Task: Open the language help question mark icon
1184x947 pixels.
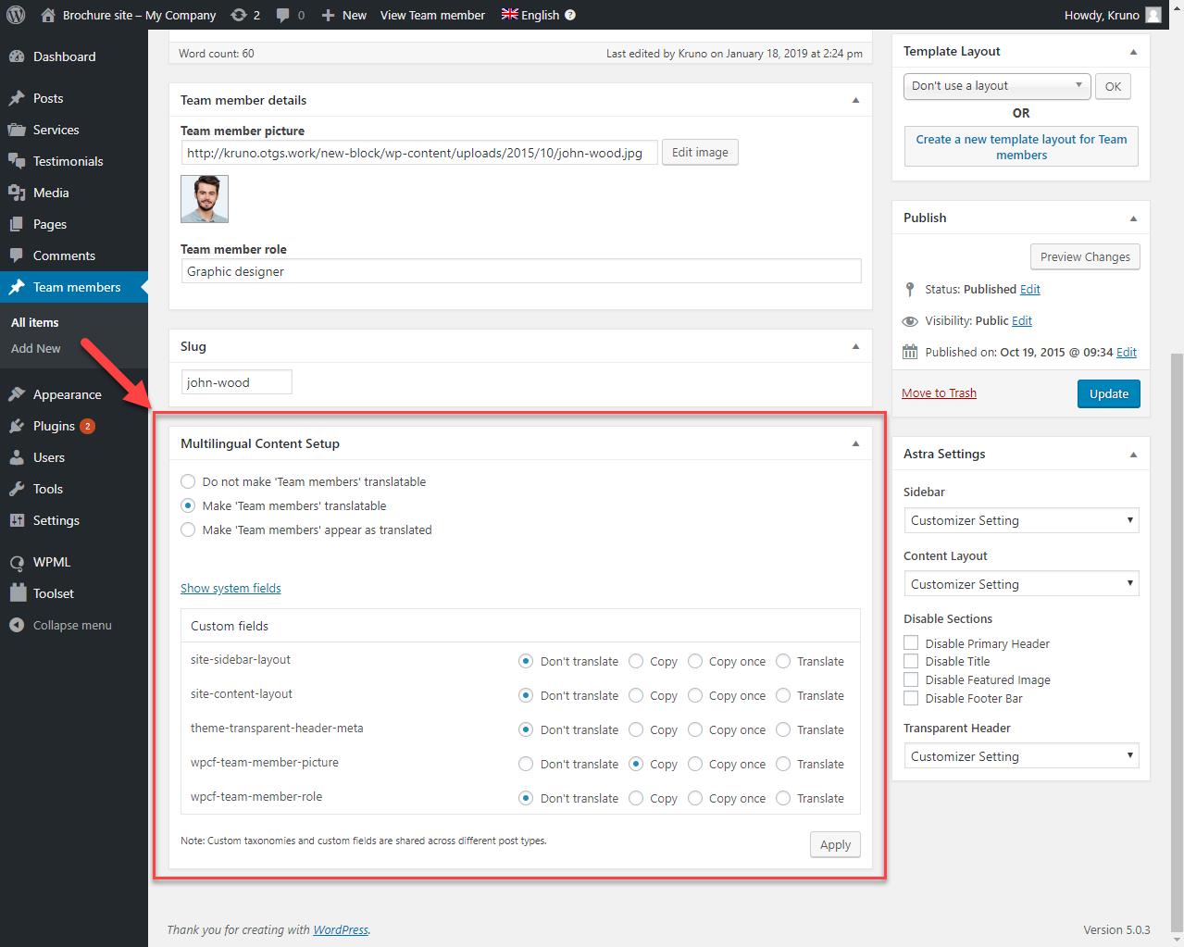Action: (x=570, y=15)
